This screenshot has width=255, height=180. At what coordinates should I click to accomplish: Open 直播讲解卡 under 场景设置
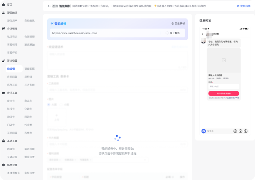(x=13, y=173)
